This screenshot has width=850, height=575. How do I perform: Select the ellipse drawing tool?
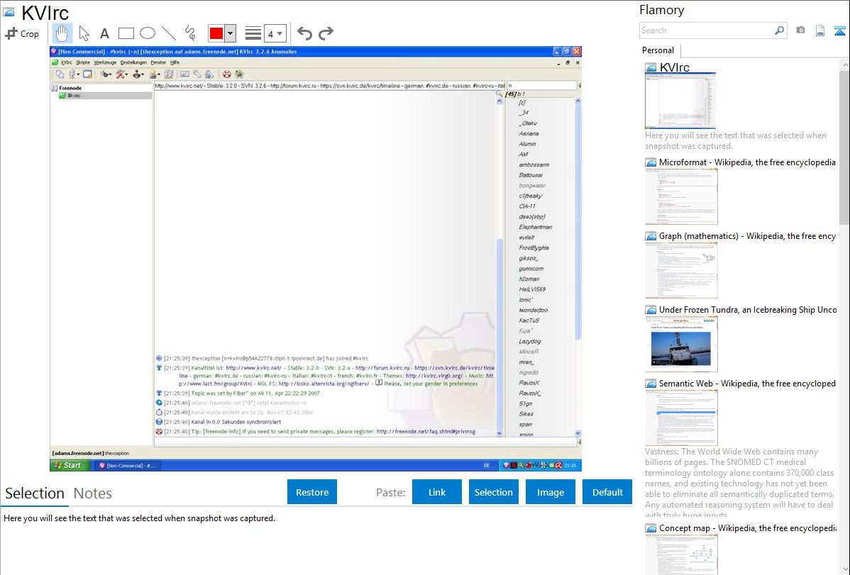[x=148, y=33]
